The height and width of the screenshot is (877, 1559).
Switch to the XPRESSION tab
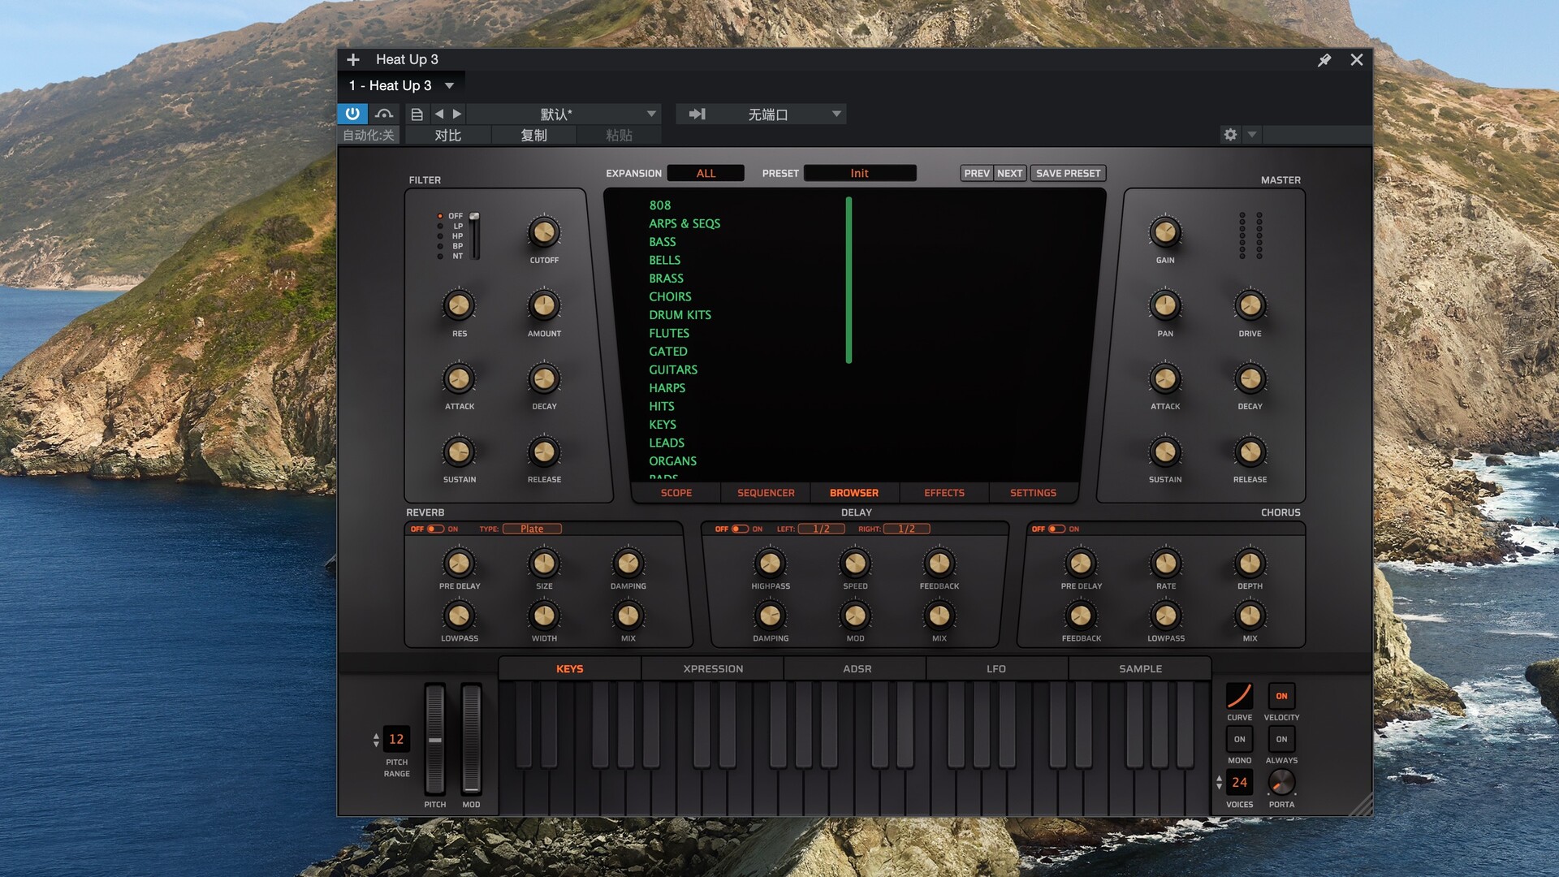tap(713, 669)
